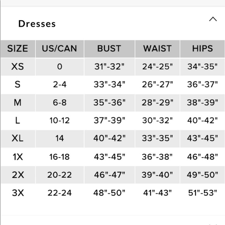Select the XL size row label
225x225 pixels.
pos(17,138)
